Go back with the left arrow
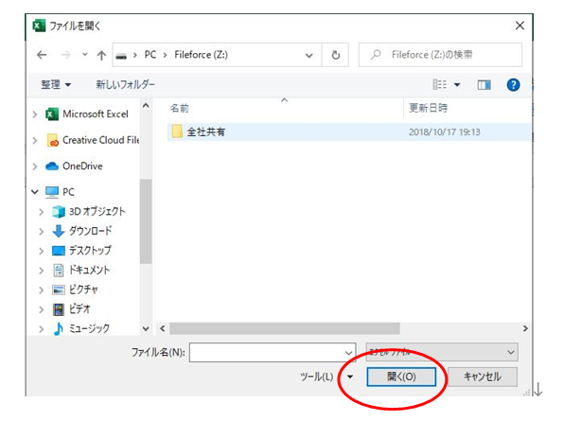The height and width of the screenshot is (421, 564). click(x=42, y=55)
